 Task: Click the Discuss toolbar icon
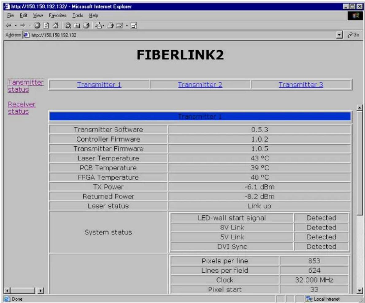coord(134,25)
